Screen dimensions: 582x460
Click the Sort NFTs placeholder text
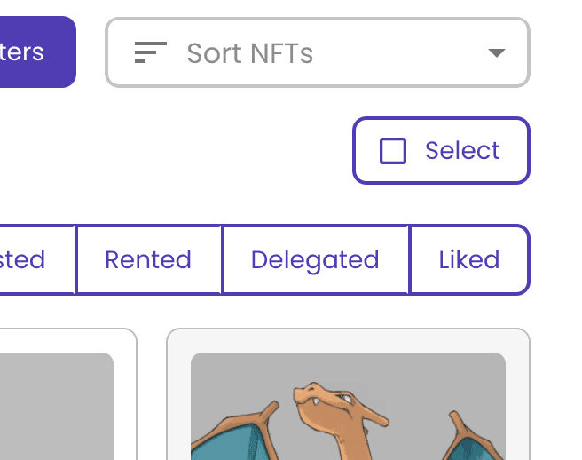coord(250,53)
